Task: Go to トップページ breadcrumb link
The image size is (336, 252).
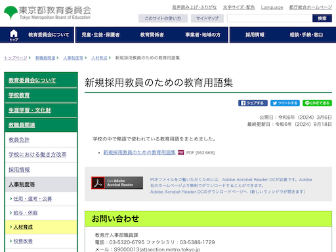Action: point(16,58)
